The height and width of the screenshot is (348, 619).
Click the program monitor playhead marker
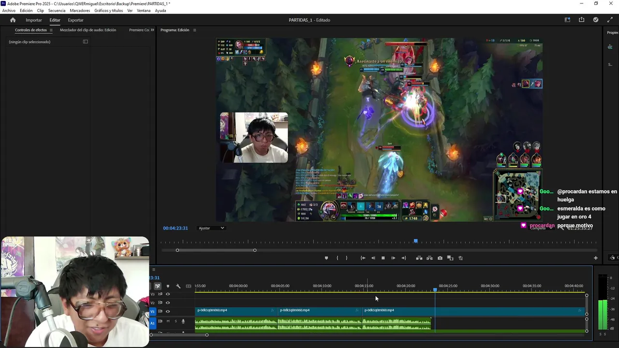pos(415,241)
